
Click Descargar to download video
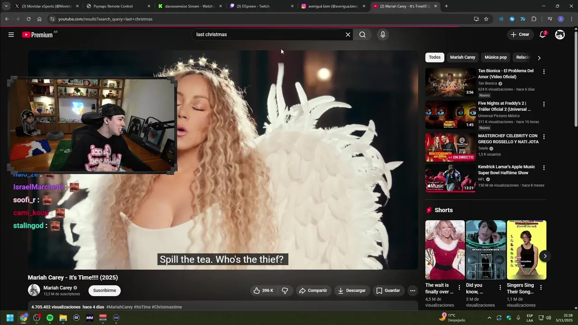(352, 291)
